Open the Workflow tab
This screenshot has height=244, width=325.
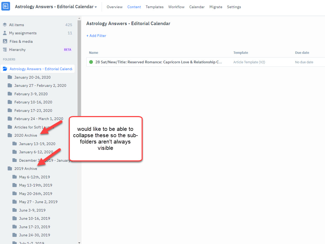pos(177,7)
